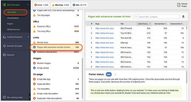The image size is (191, 102).
Task: Click the links count value 624
Action: (149, 28)
